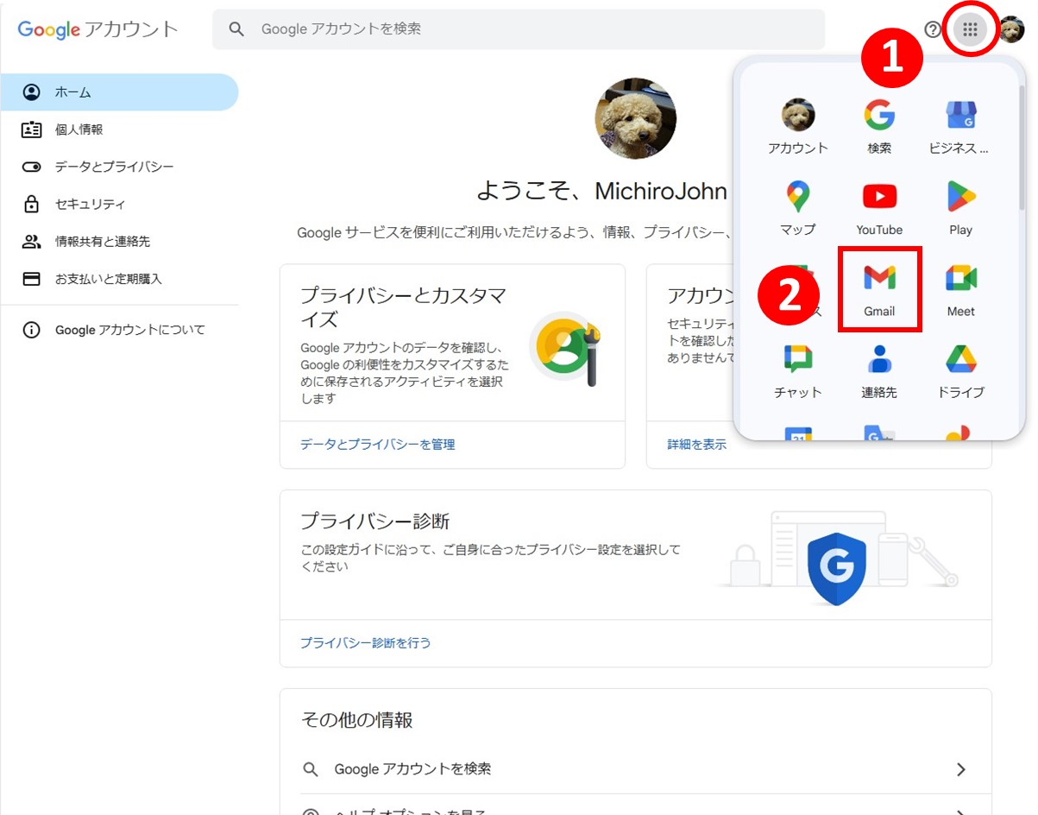Launch YouTube from the apps panel
The image size is (1038, 815).
[879, 207]
